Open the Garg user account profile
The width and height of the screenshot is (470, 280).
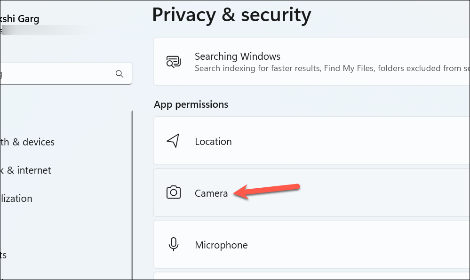pyautogui.click(x=20, y=18)
